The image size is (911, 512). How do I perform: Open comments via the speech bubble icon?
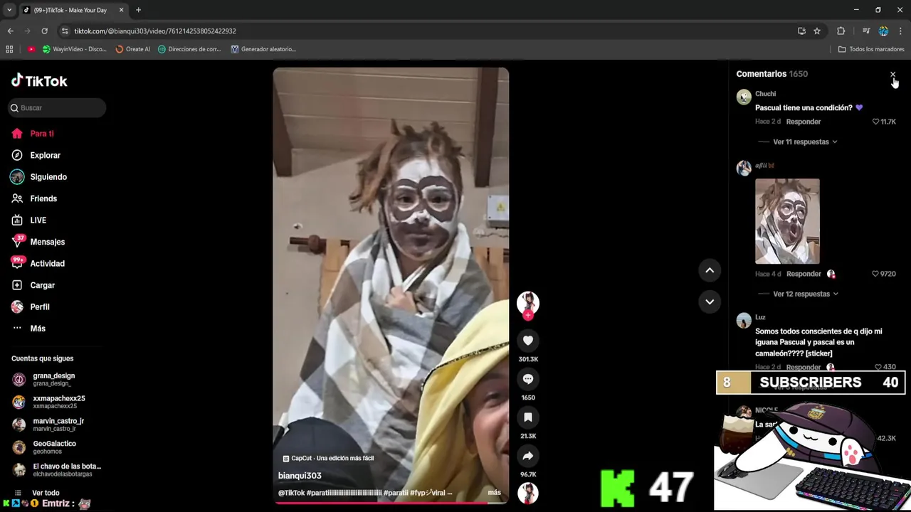point(528,379)
